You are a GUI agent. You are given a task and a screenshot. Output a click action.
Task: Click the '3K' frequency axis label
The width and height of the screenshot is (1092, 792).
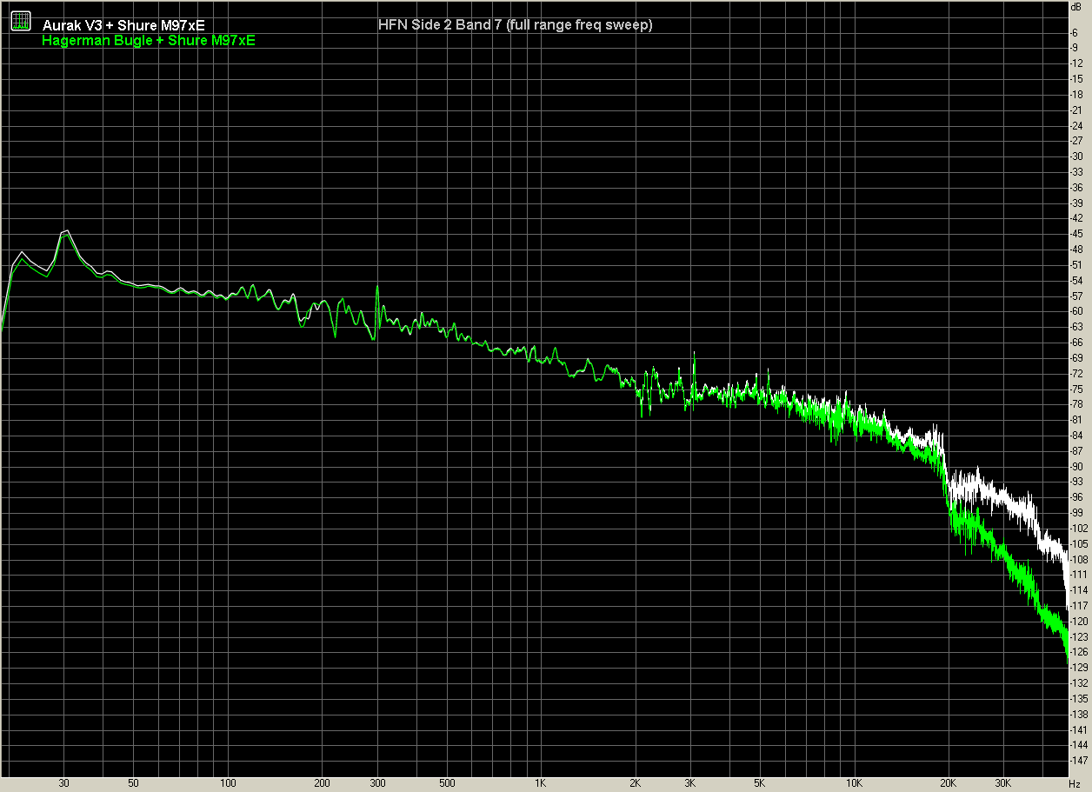pos(690,784)
